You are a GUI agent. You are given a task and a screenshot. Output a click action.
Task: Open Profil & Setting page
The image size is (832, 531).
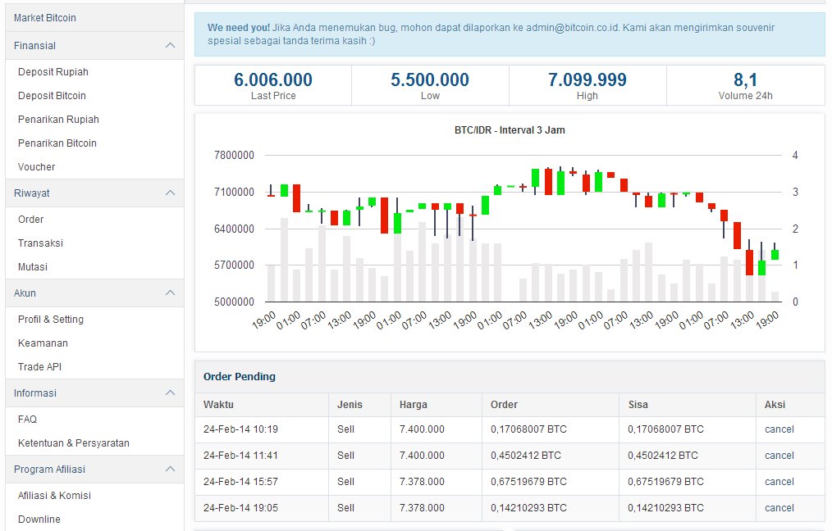(x=51, y=320)
